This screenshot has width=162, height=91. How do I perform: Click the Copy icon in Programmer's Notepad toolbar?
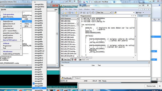coord(91,13)
